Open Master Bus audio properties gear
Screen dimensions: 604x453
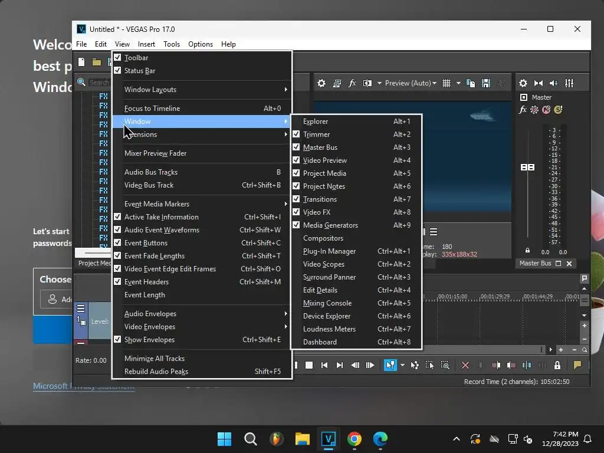tap(523, 83)
